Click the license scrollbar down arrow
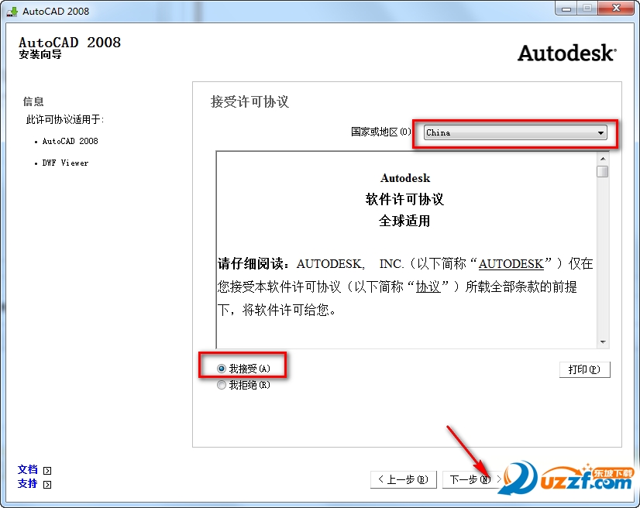Image resolution: width=640 pixels, height=508 pixels. click(602, 342)
